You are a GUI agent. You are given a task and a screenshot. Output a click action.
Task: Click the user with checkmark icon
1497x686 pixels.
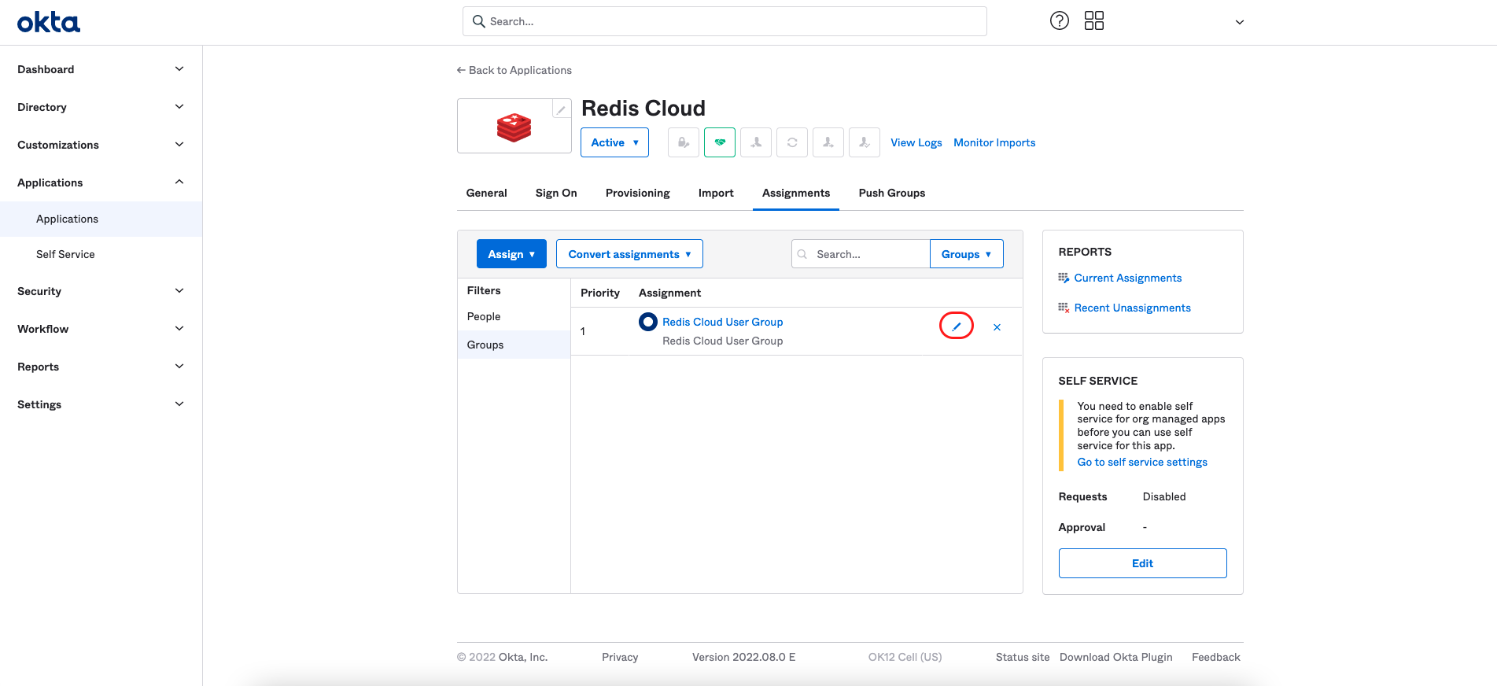(x=864, y=142)
